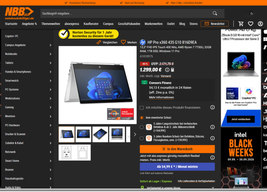The height and width of the screenshot is (192, 267).
Task: Click info icon for 5 Jahre Langzeitschutz
Action: coord(212,127)
